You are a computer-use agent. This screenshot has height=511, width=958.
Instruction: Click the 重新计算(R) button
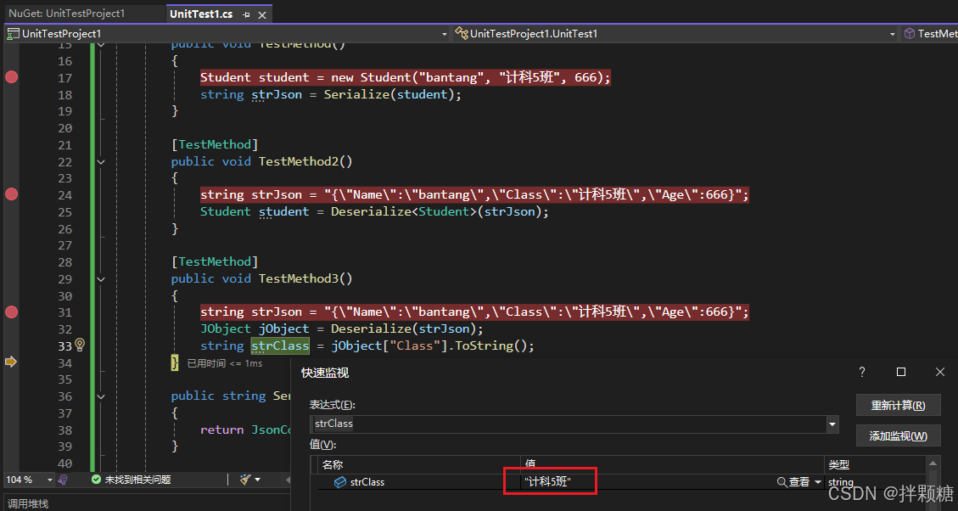[898, 405]
